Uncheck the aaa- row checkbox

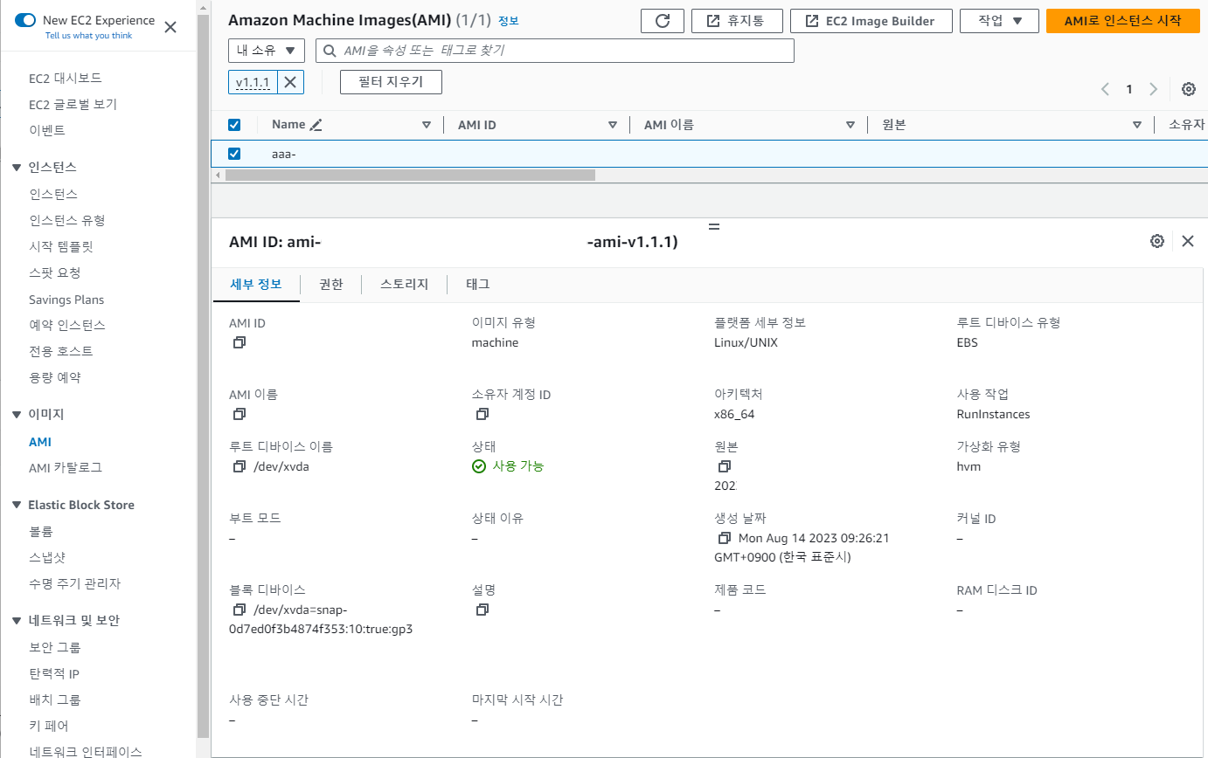click(234, 154)
